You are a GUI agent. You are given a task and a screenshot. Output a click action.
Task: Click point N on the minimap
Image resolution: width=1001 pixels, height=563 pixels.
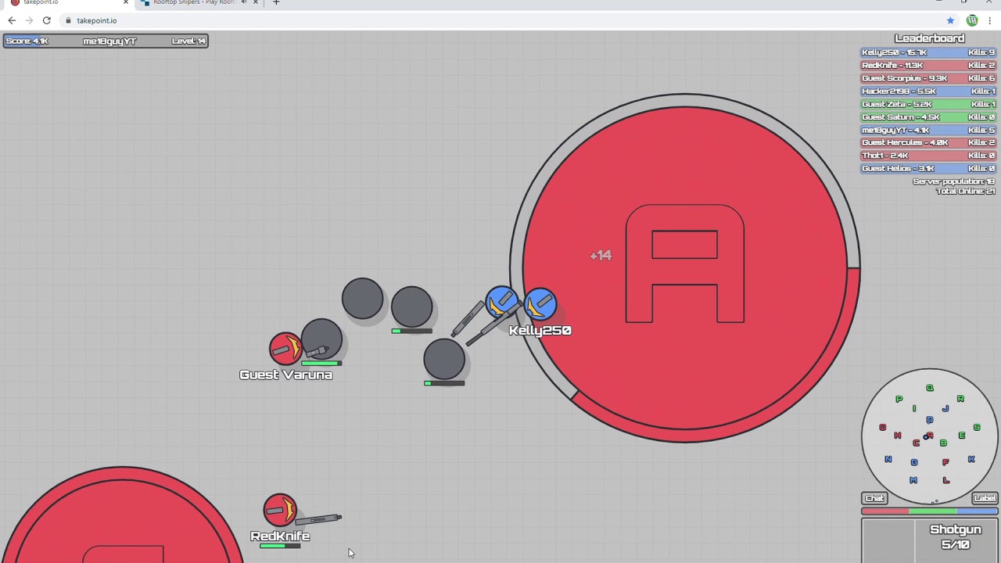pos(888,459)
